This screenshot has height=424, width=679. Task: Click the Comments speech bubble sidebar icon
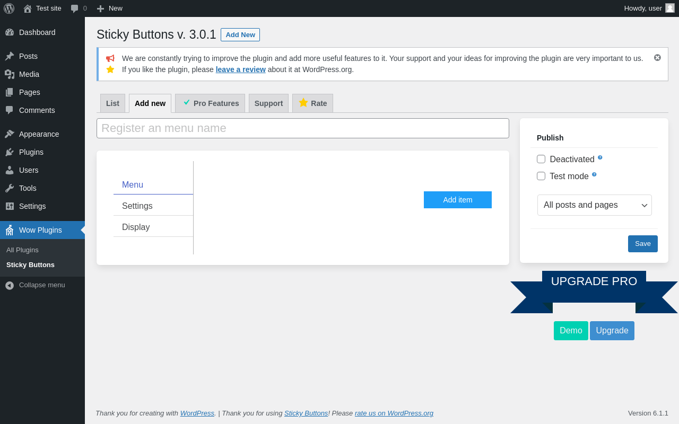point(10,110)
